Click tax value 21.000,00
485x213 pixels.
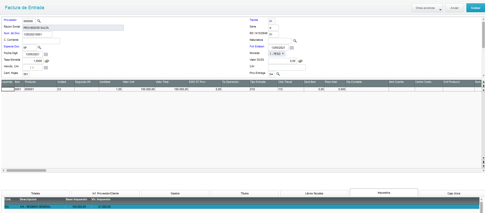click(105, 207)
